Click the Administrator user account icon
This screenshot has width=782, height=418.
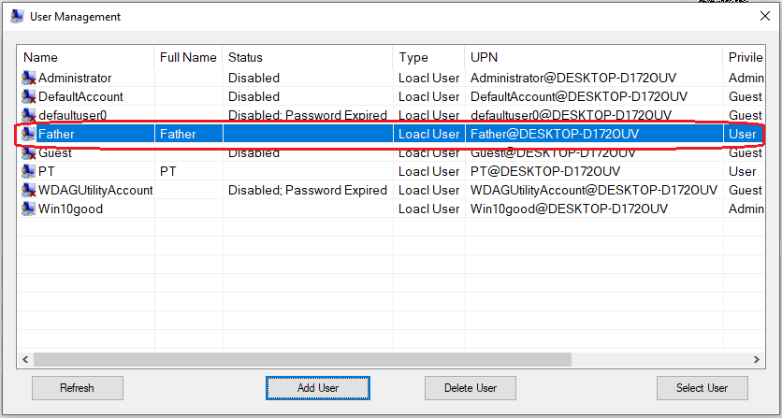click(28, 79)
